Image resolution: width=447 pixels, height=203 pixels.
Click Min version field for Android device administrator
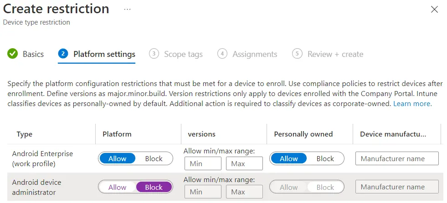point(202,192)
